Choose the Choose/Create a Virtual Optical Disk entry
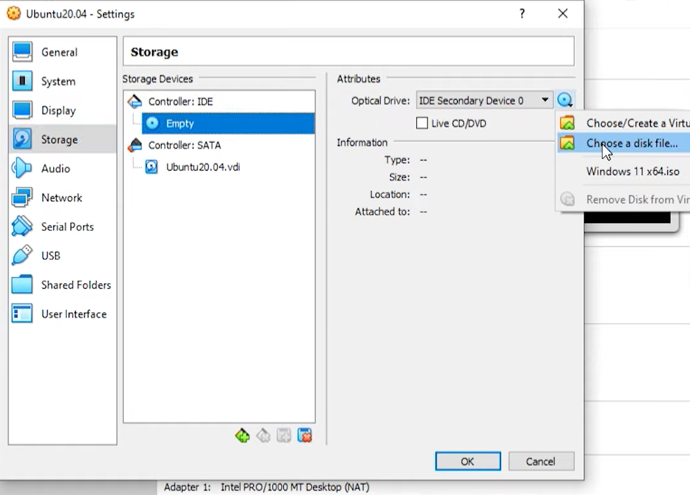Viewport: 690px width, 495px height. [624, 123]
